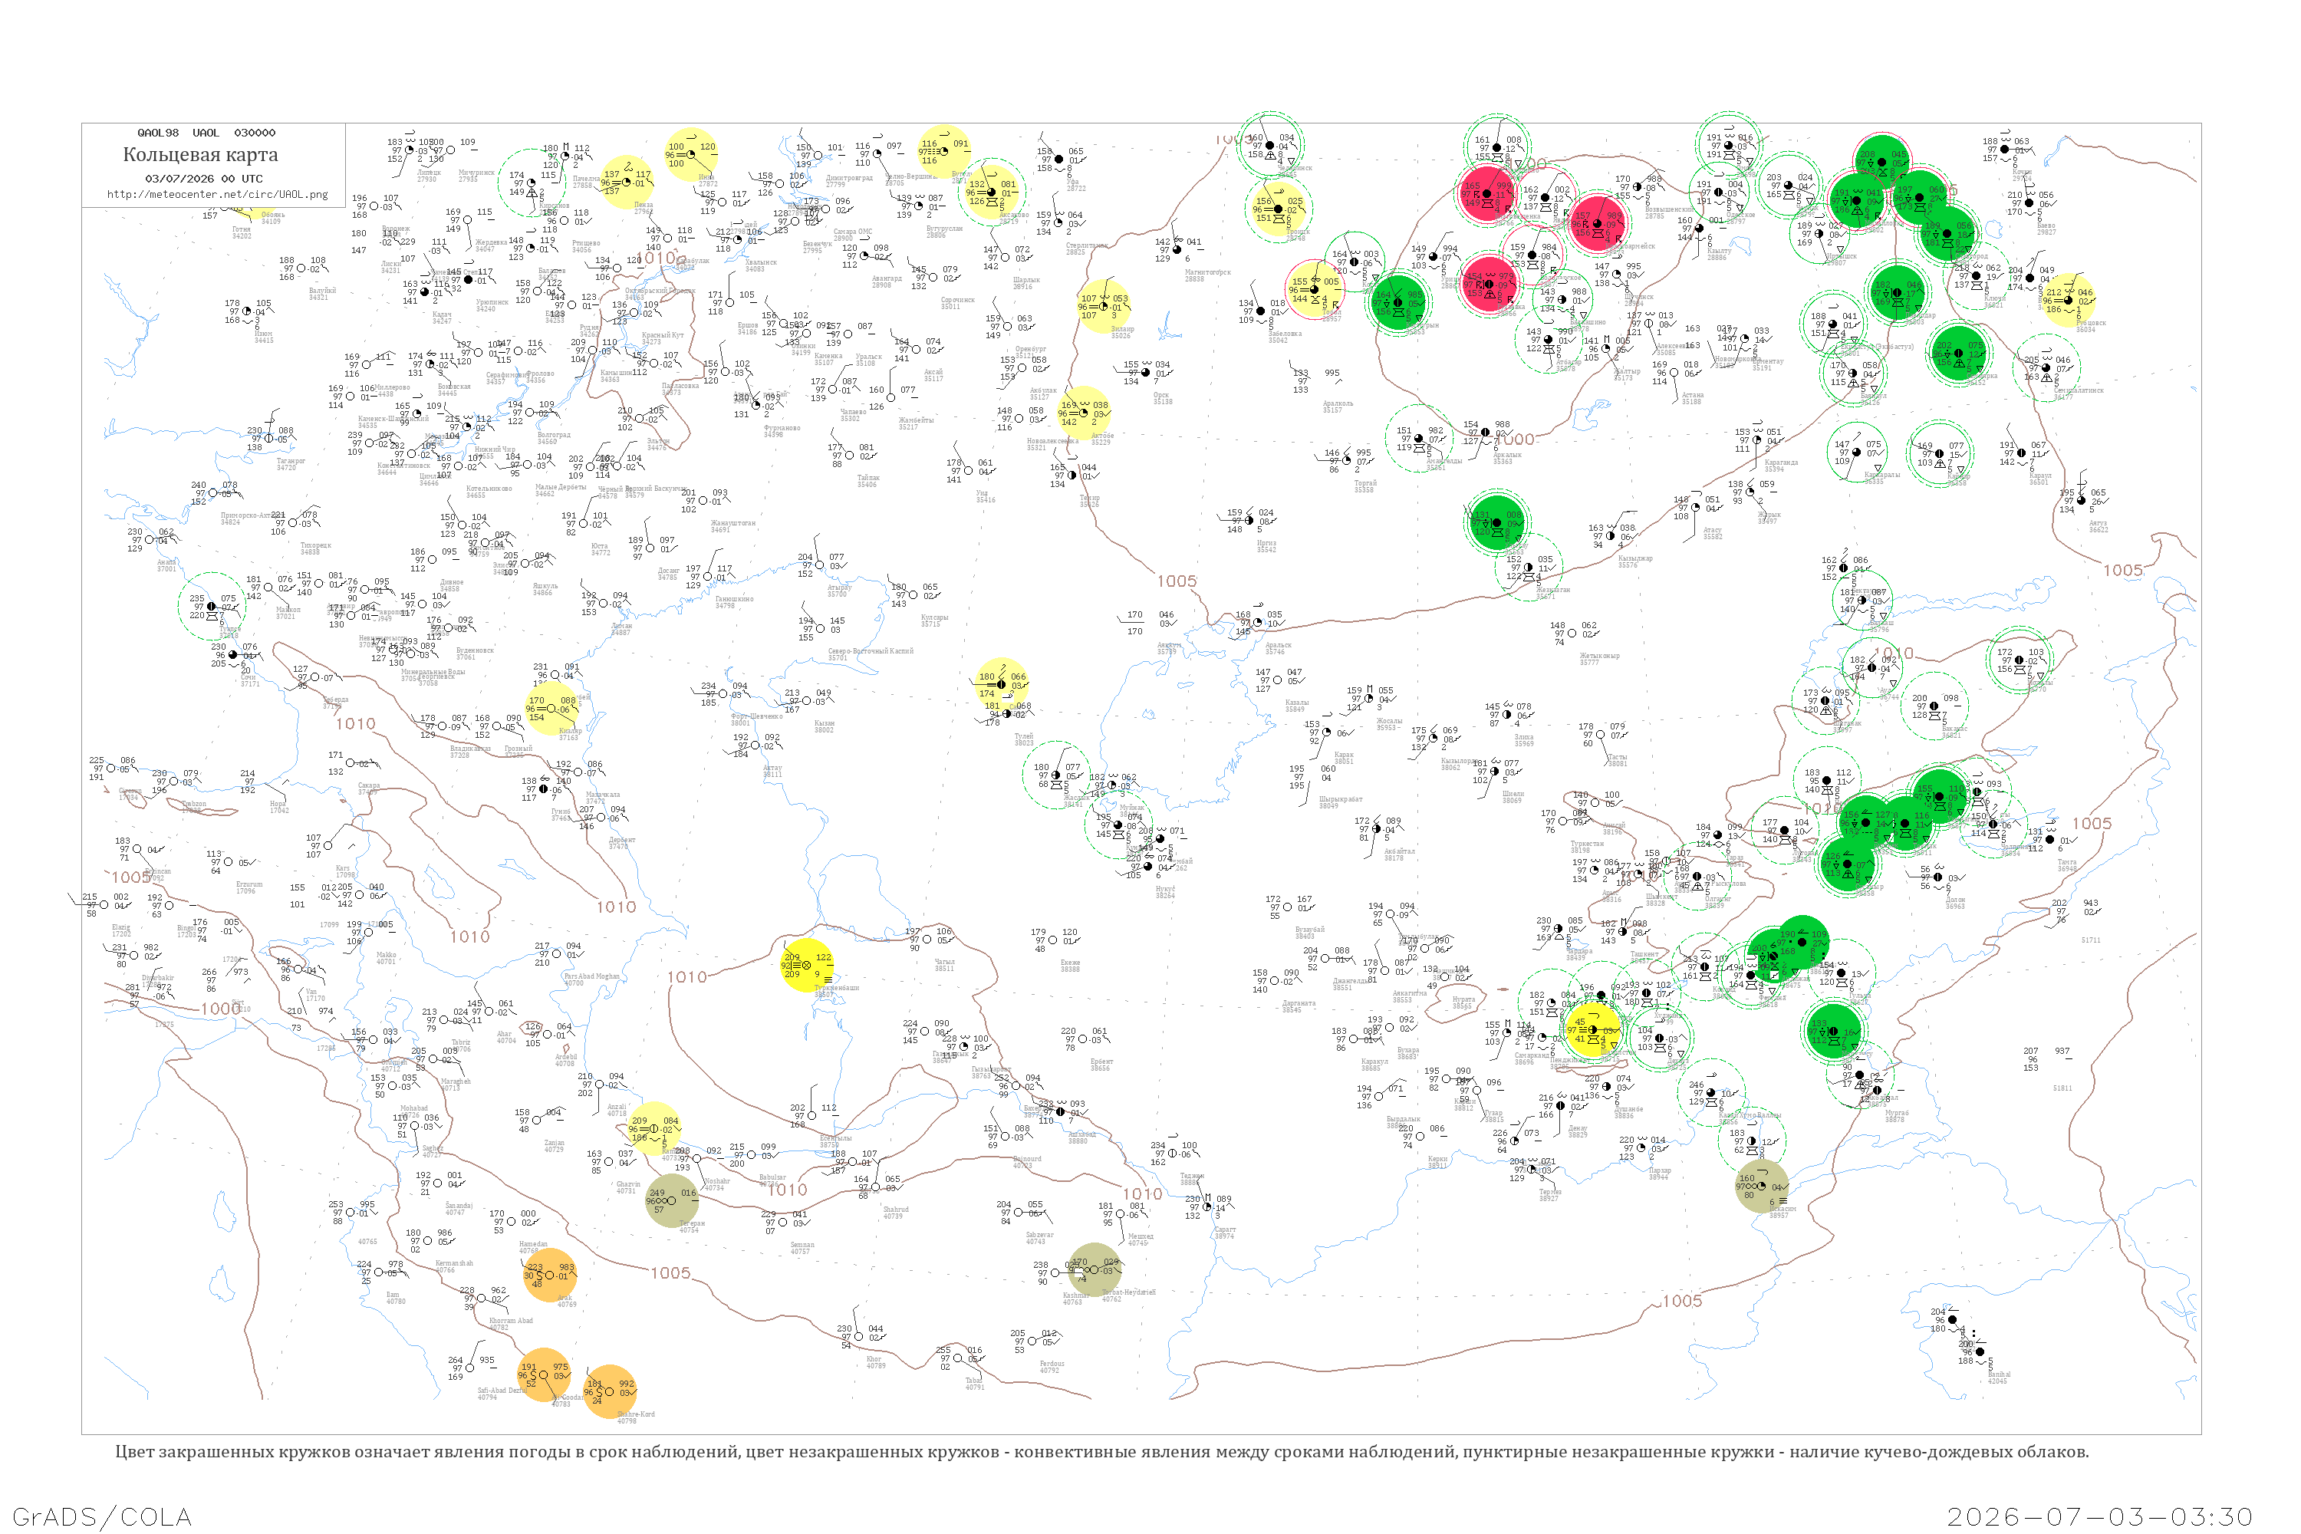Click the station label "Ghazvin 40731"
Image resolution: width=2301 pixels, height=1534 pixels.
(627, 1187)
